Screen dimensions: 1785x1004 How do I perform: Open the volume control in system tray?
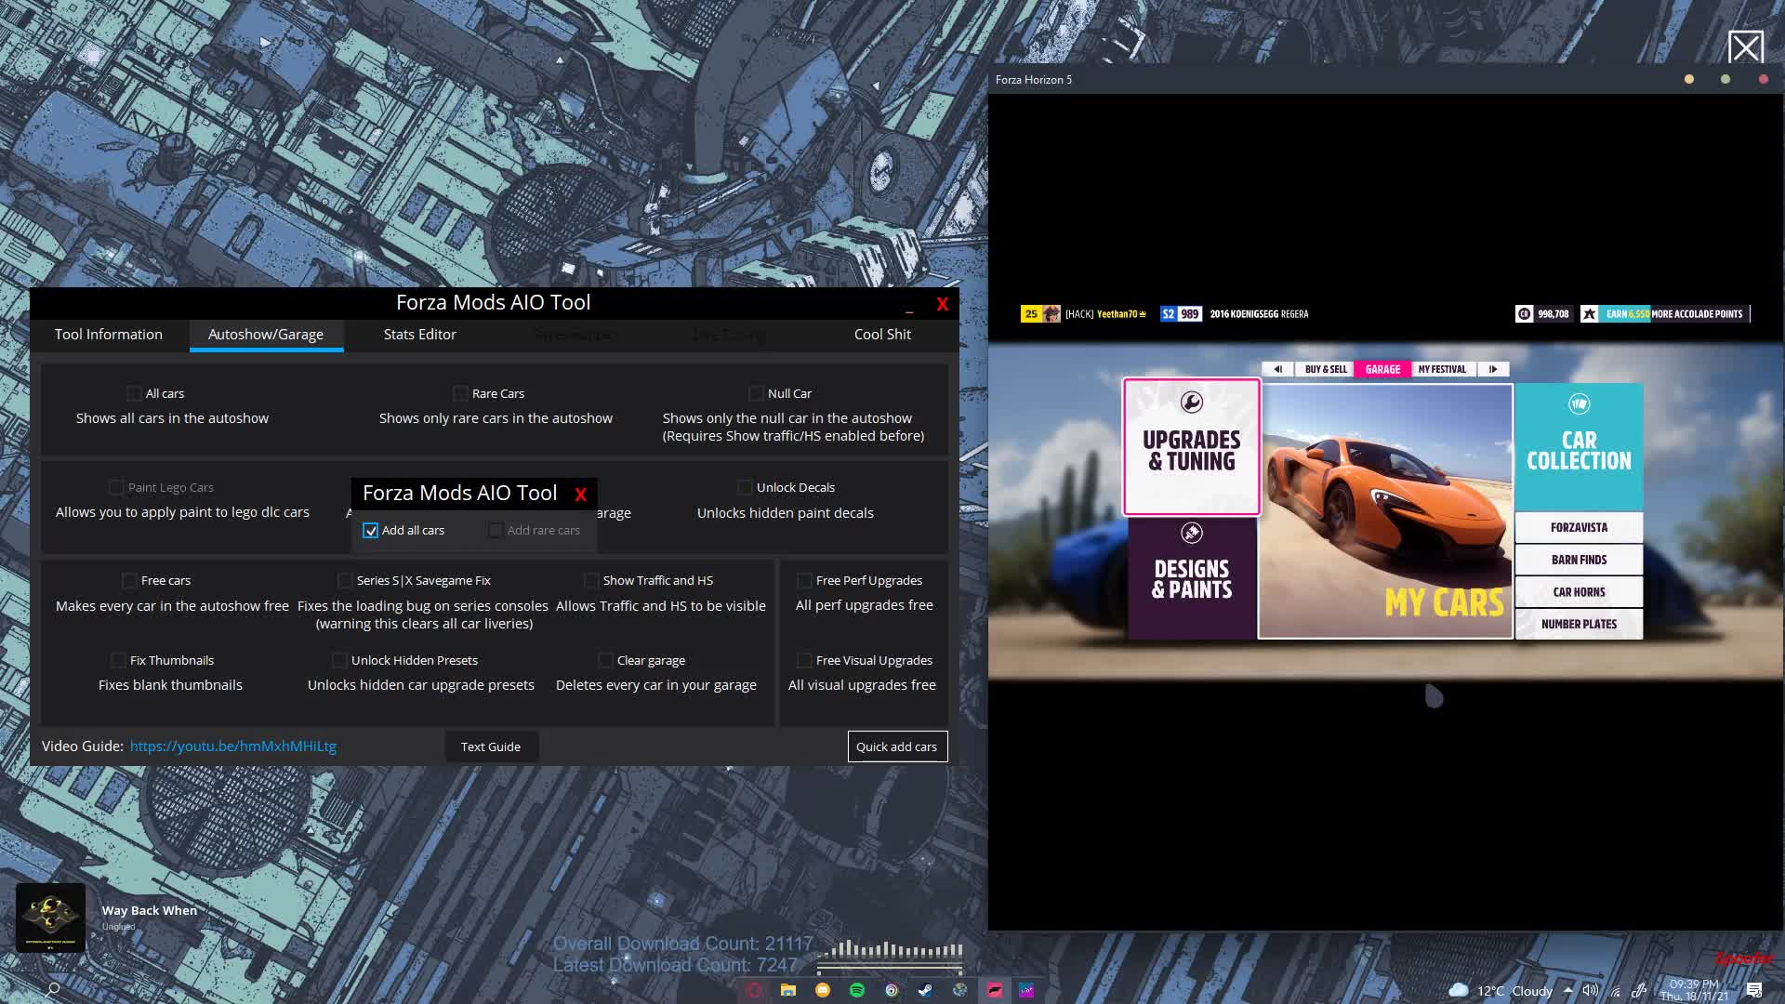(x=1592, y=990)
